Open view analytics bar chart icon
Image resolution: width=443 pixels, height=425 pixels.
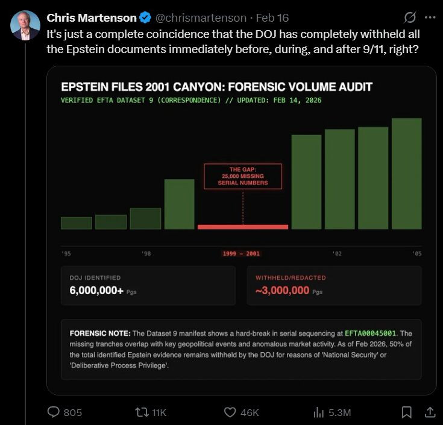pyautogui.click(x=319, y=412)
